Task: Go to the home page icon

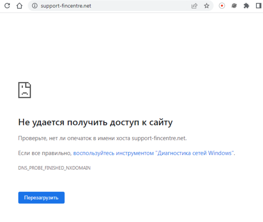Action: pyautogui.click(x=20, y=6)
